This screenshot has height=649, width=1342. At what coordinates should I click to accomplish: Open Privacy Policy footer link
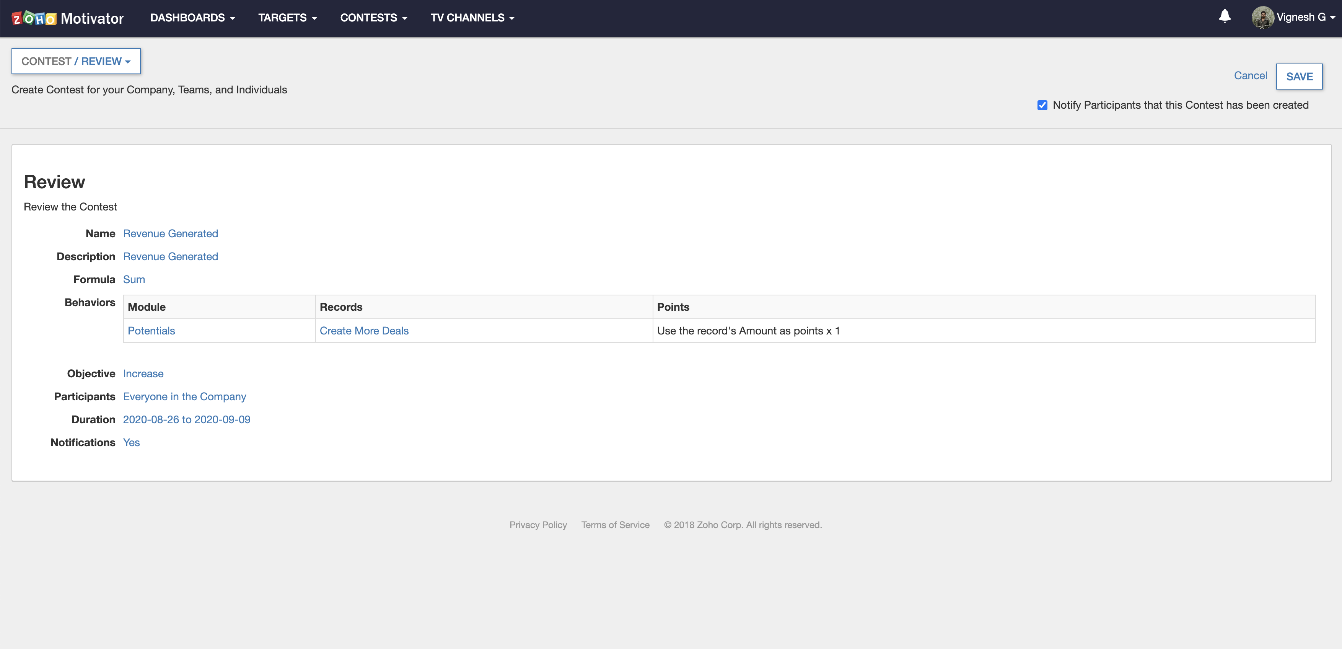[538, 525]
